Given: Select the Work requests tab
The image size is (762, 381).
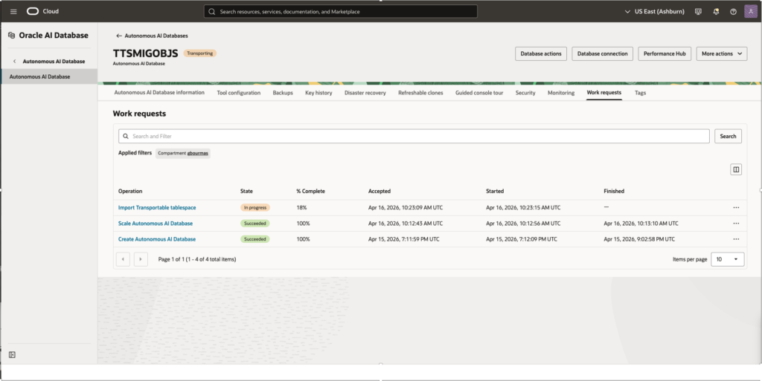Looking at the screenshot, I should click(604, 93).
